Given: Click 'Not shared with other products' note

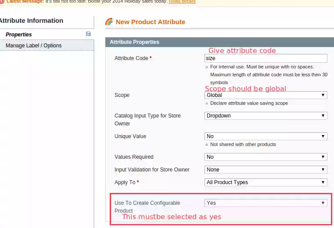Looking at the screenshot, I should click(243, 144).
